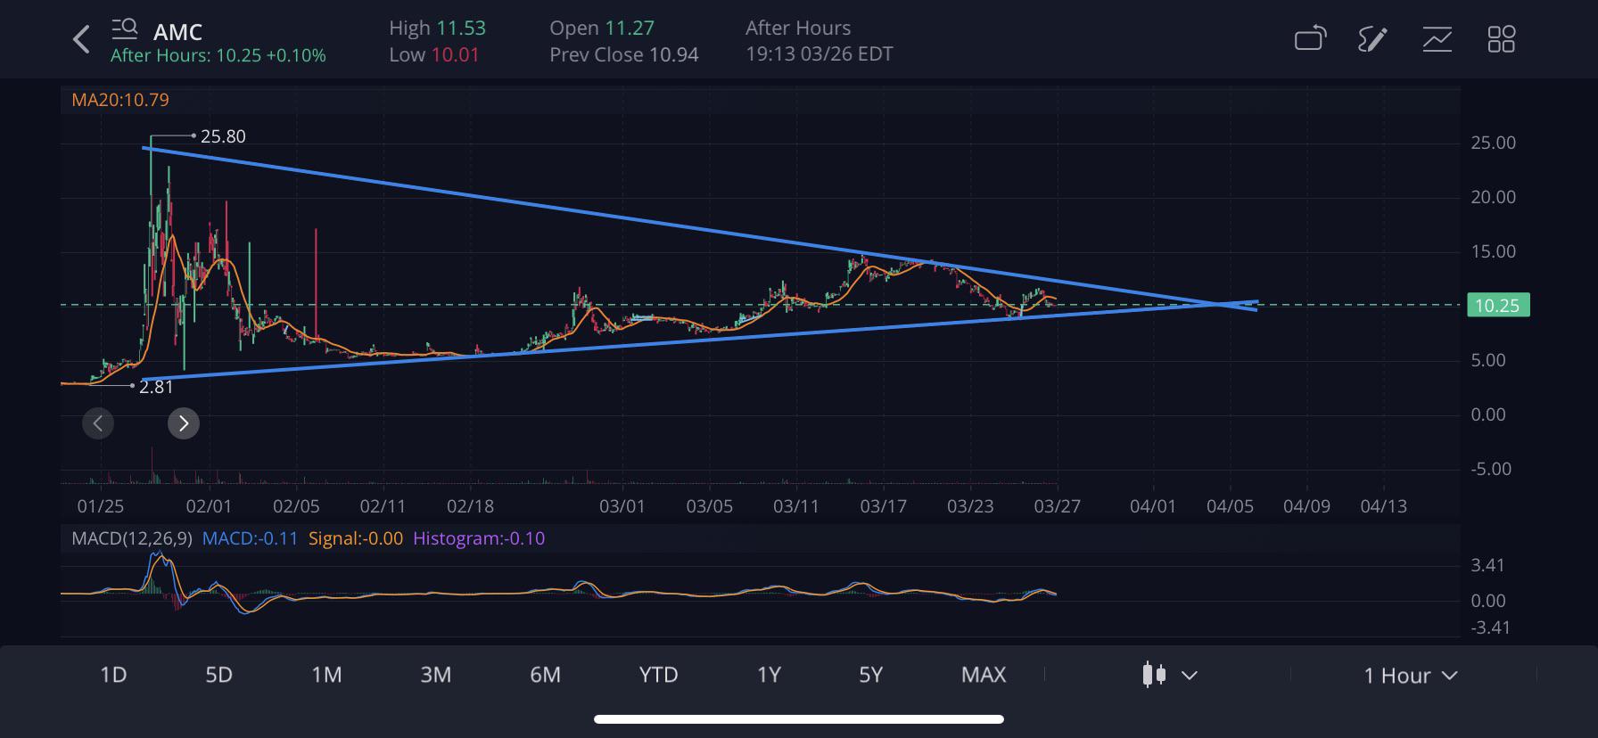The width and height of the screenshot is (1598, 738).
Task: Tap the MACD:-0.11 readout
Action: 250,538
